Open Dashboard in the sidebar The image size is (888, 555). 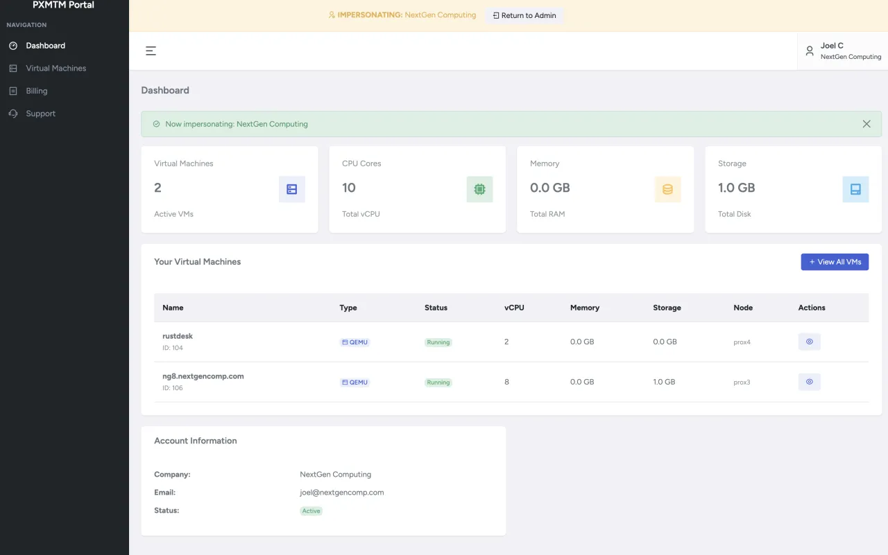[46, 46]
